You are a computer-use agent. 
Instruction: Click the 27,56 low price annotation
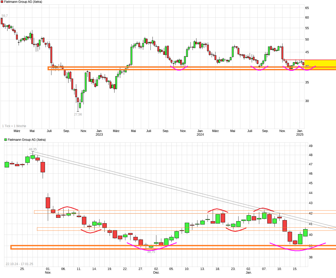(78, 114)
